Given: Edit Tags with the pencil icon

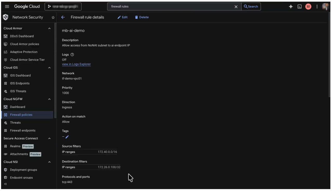Looking at the screenshot, I should [x=67, y=137].
